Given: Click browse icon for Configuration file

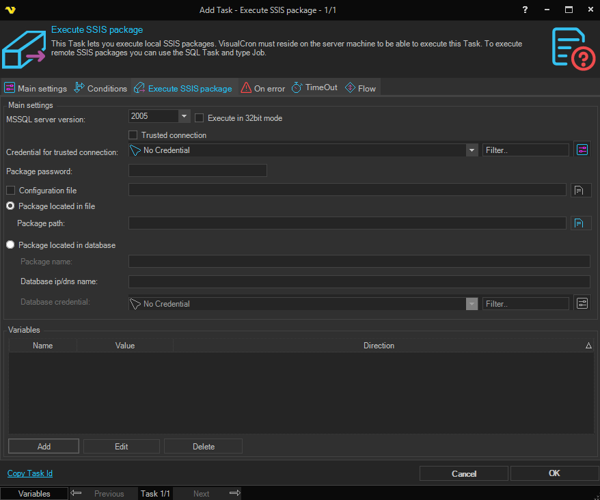Looking at the screenshot, I should click(x=581, y=191).
